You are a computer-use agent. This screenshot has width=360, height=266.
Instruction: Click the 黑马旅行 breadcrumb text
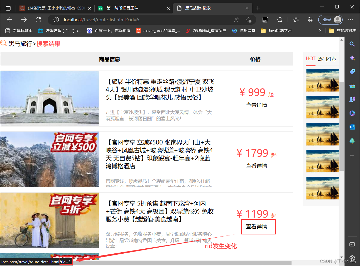[20, 44]
